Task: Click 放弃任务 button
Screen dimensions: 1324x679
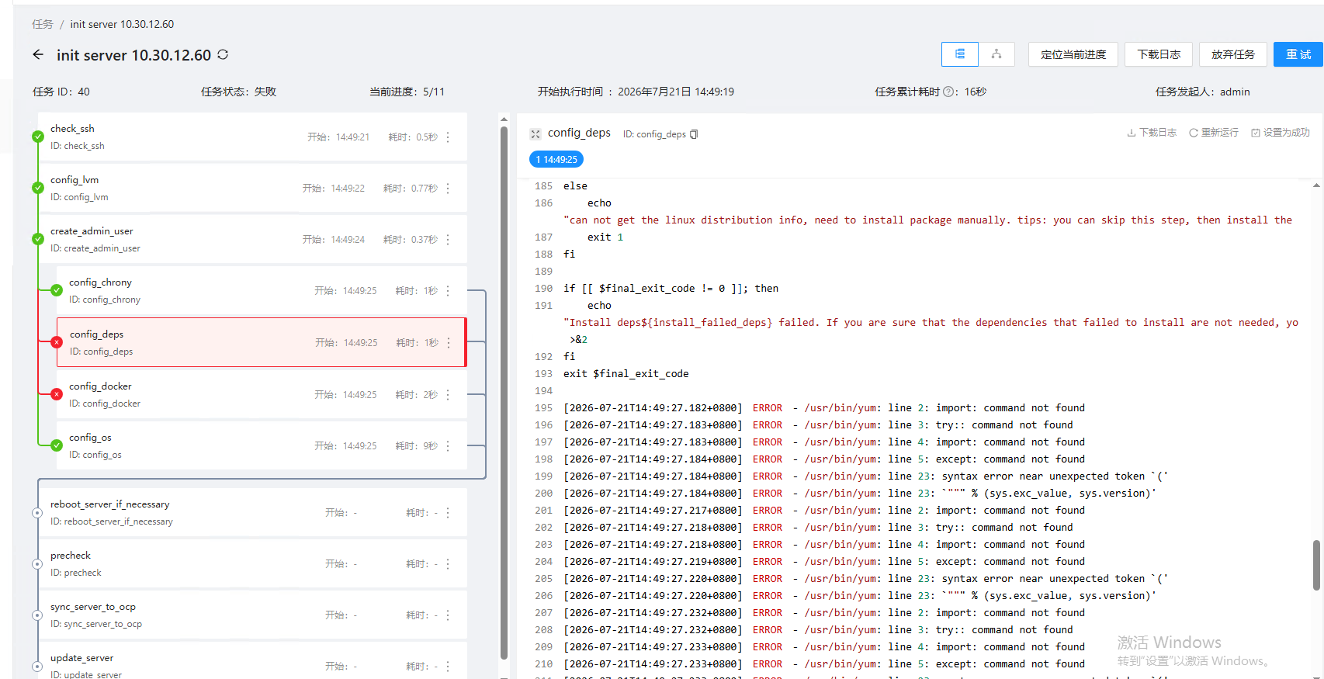Action: click(1233, 54)
